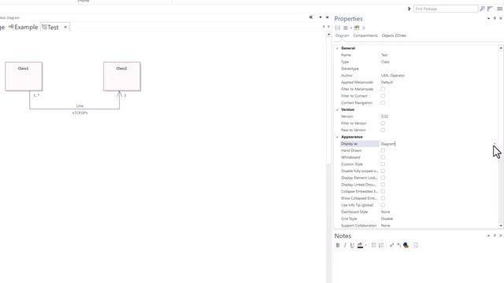504x283 pixels.
Task: Apply Underline formatting in Notes
Action: pyautogui.click(x=352, y=245)
